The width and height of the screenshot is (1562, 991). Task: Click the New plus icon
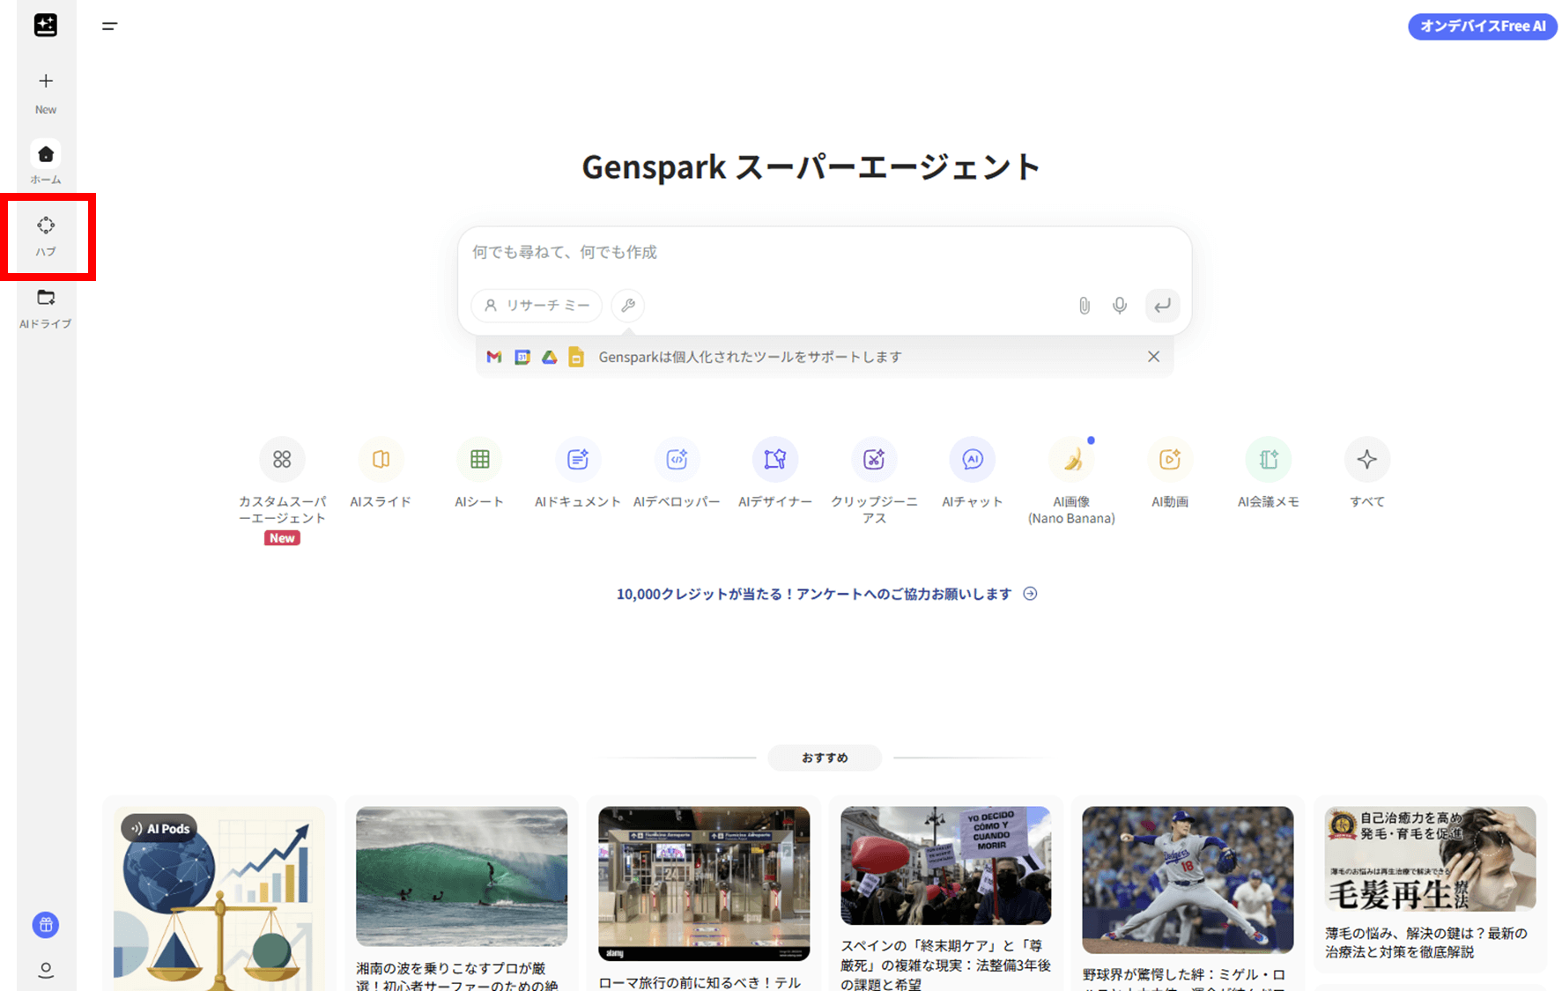point(46,82)
